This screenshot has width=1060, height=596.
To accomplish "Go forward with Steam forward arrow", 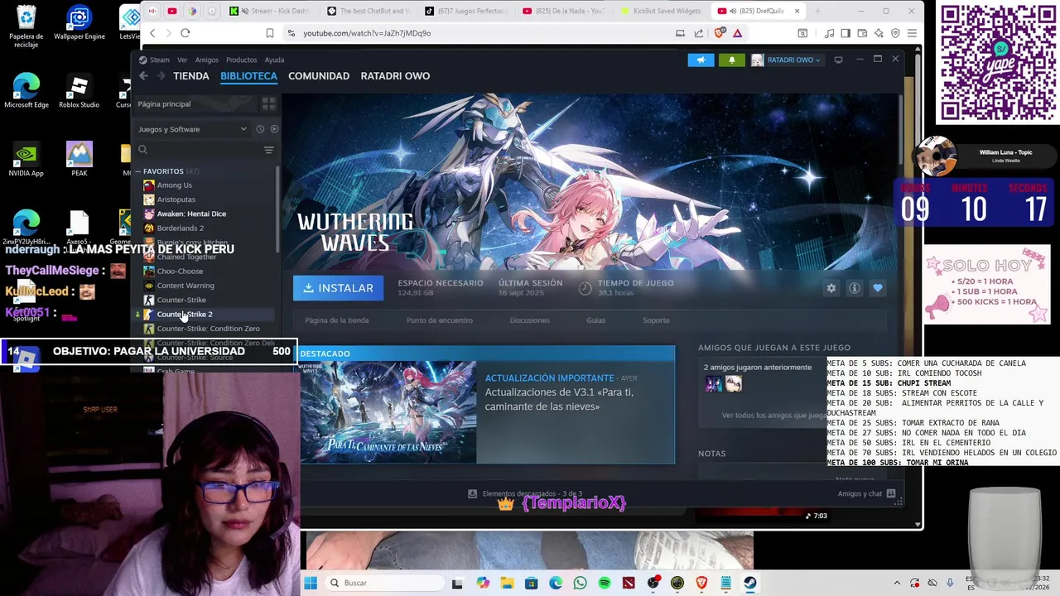I will point(160,75).
